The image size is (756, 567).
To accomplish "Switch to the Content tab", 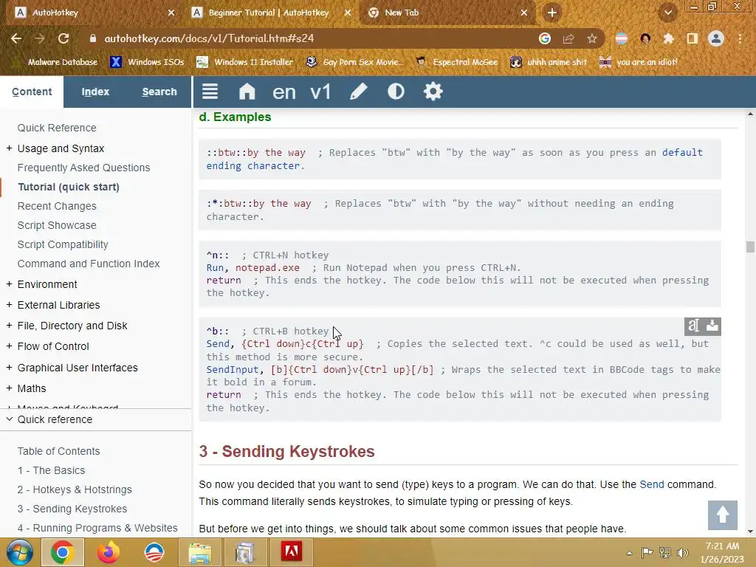I will [x=32, y=92].
